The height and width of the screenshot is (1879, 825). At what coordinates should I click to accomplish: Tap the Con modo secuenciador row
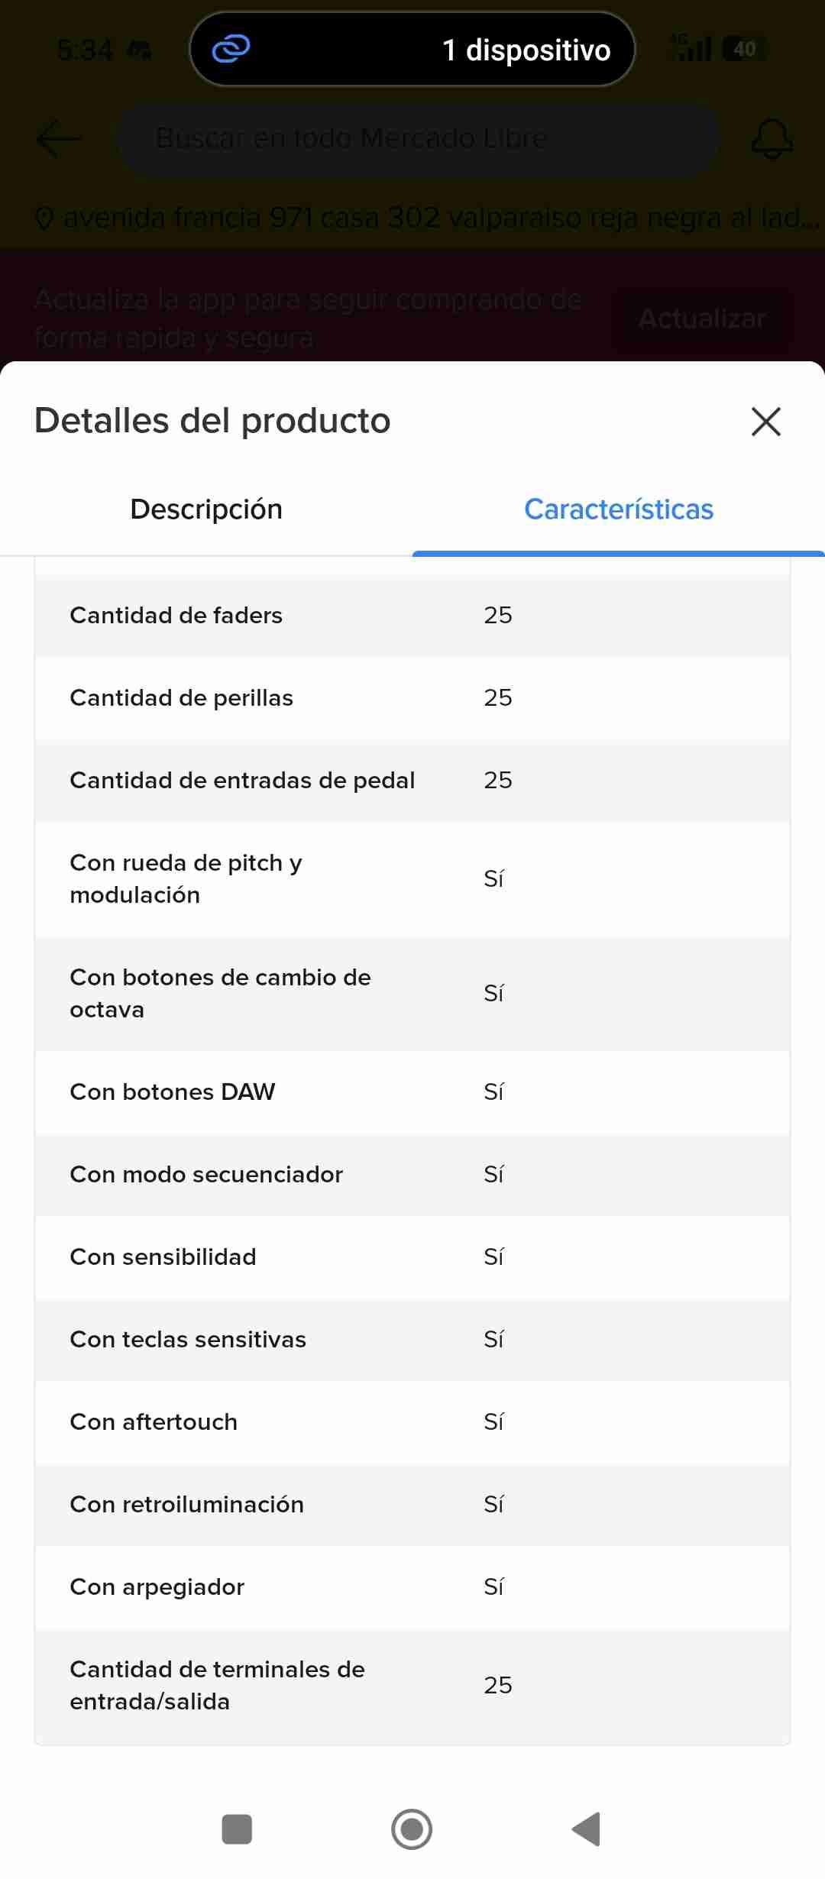point(412,1175)
